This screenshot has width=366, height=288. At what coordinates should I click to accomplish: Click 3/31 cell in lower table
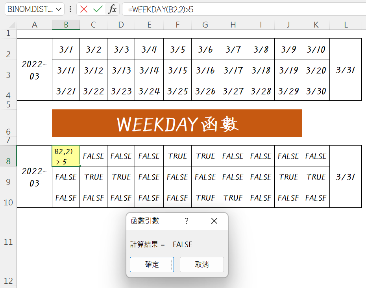pyautogui.click(x=346, y=176)
